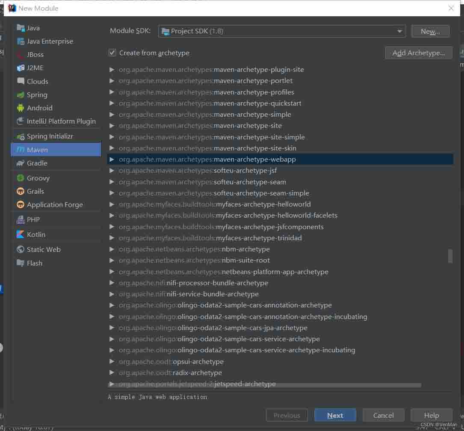
Task: Click the Android robot icon
Action: click(x=21, y=108)
